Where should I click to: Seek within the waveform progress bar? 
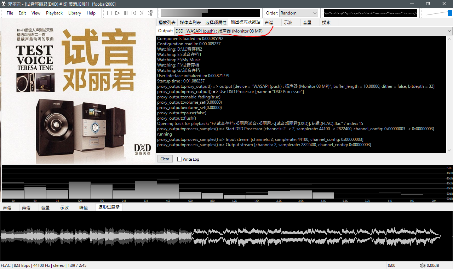point(226,236)
